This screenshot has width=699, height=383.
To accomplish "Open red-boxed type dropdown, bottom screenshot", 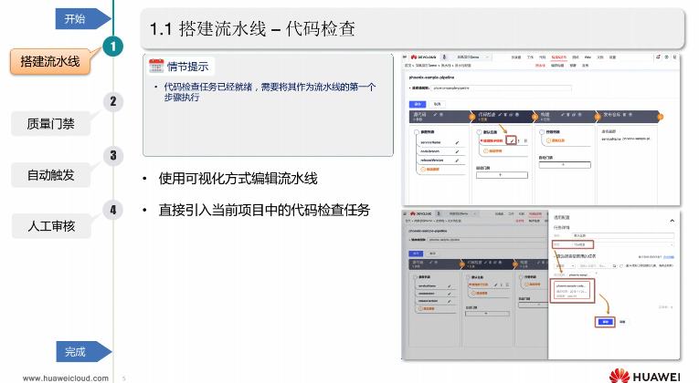I will tap(573, 244).
